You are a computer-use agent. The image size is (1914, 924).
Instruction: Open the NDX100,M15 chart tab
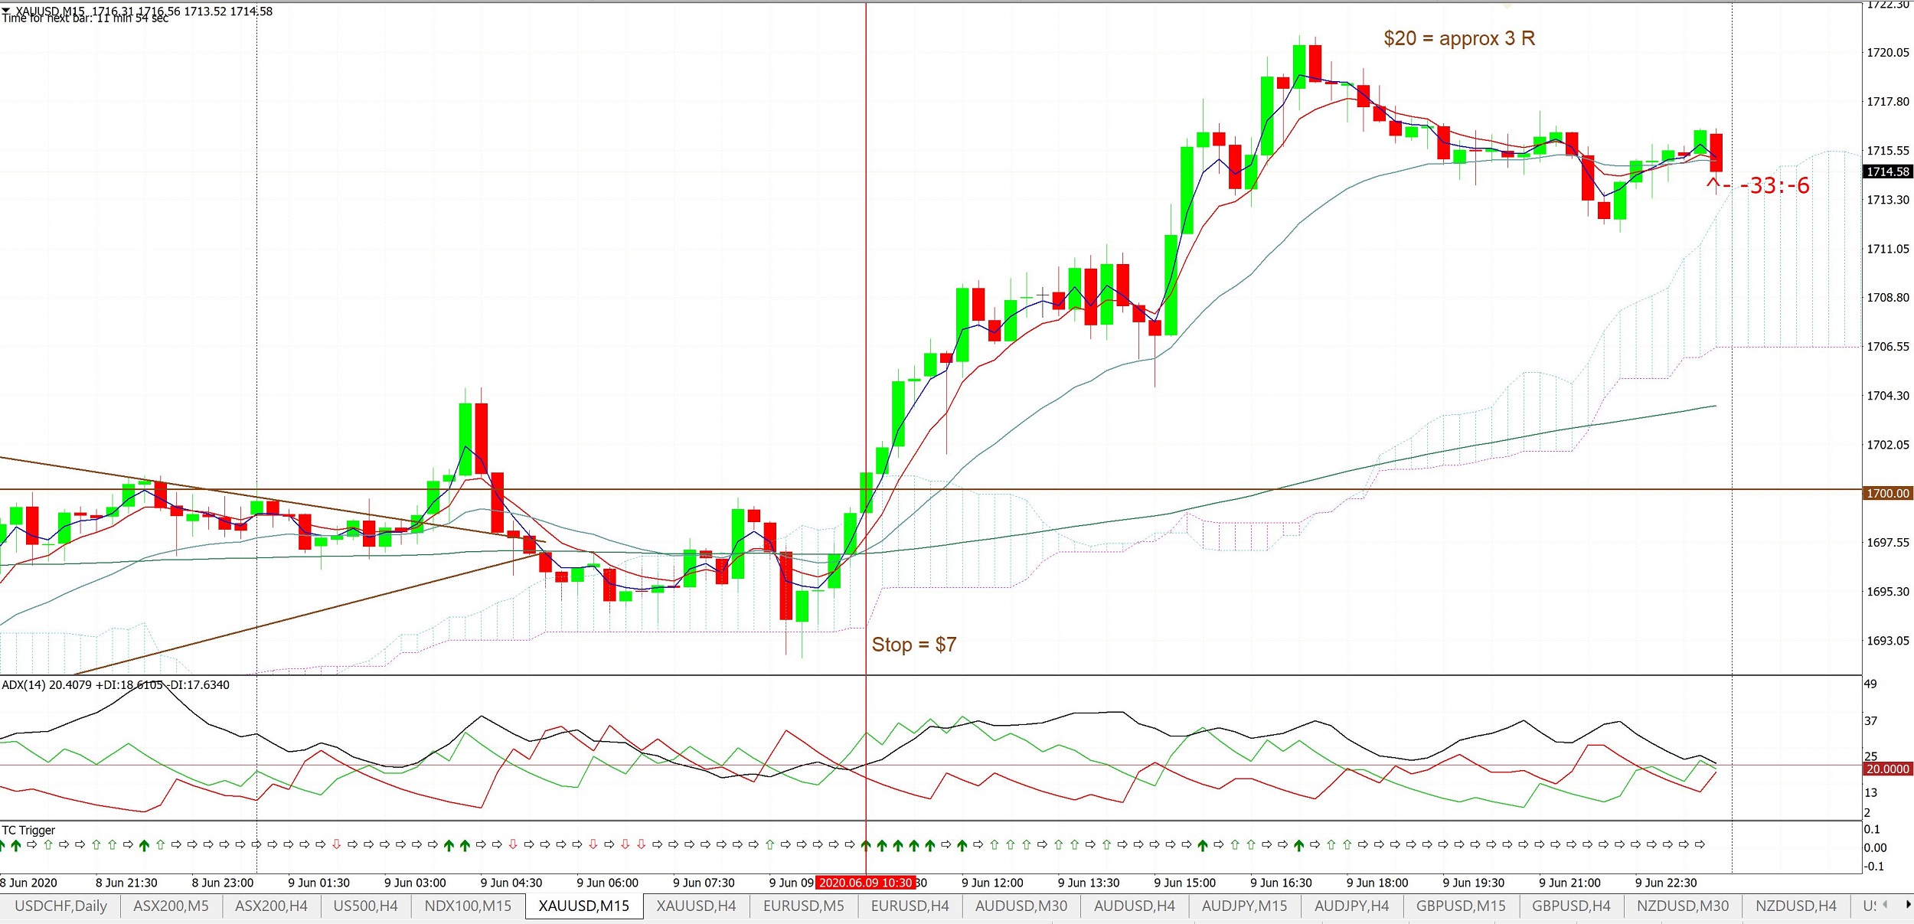[468, 906]
